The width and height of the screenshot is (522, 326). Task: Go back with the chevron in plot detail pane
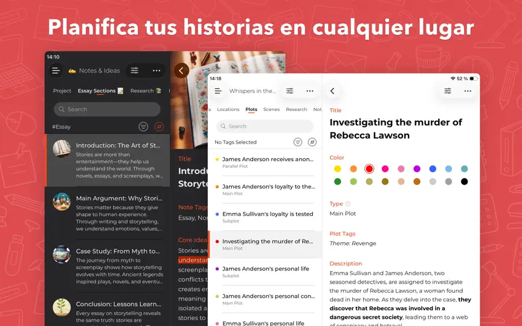pos(332,91)
